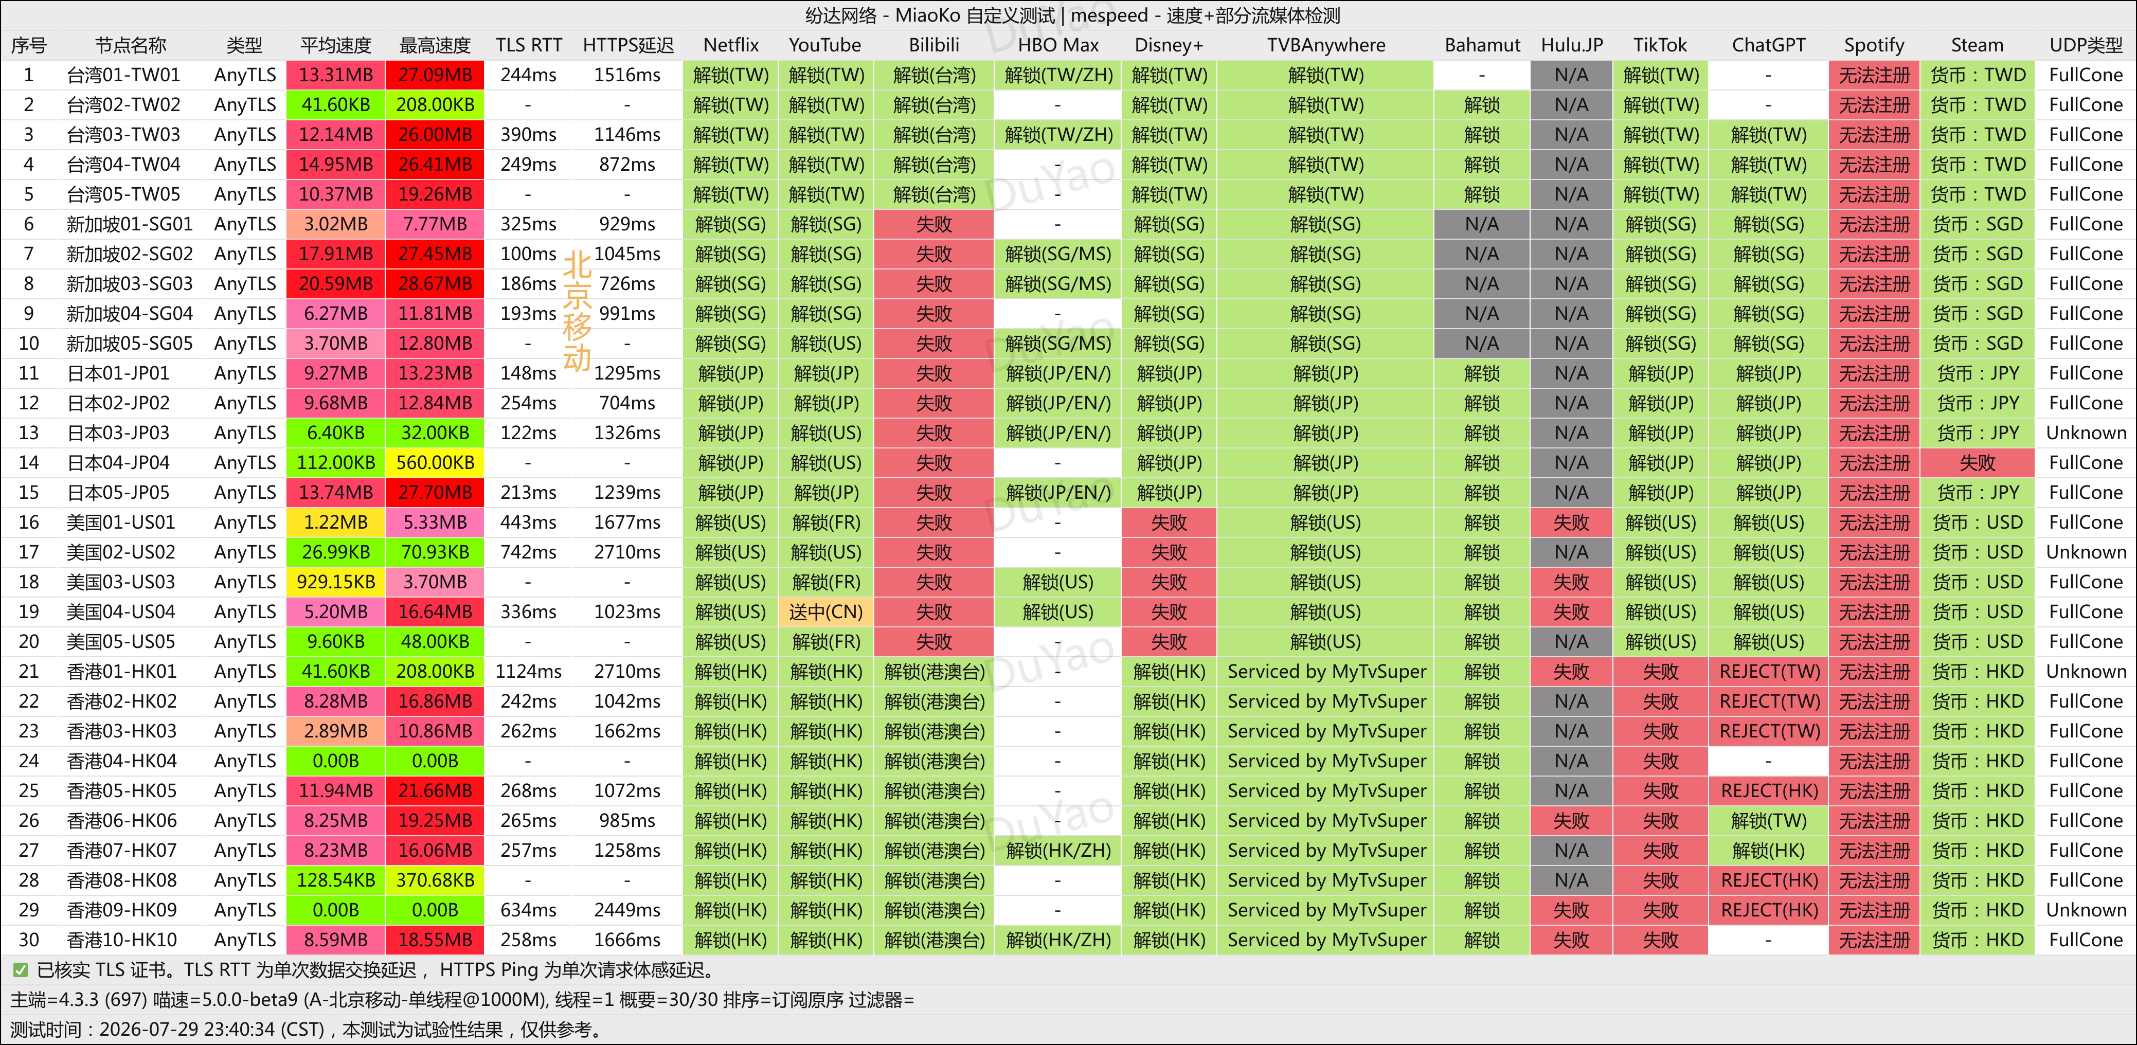Click the TVBAnywhere column header
This screenshot has height=1045, width=2137.
[1326, 45]
